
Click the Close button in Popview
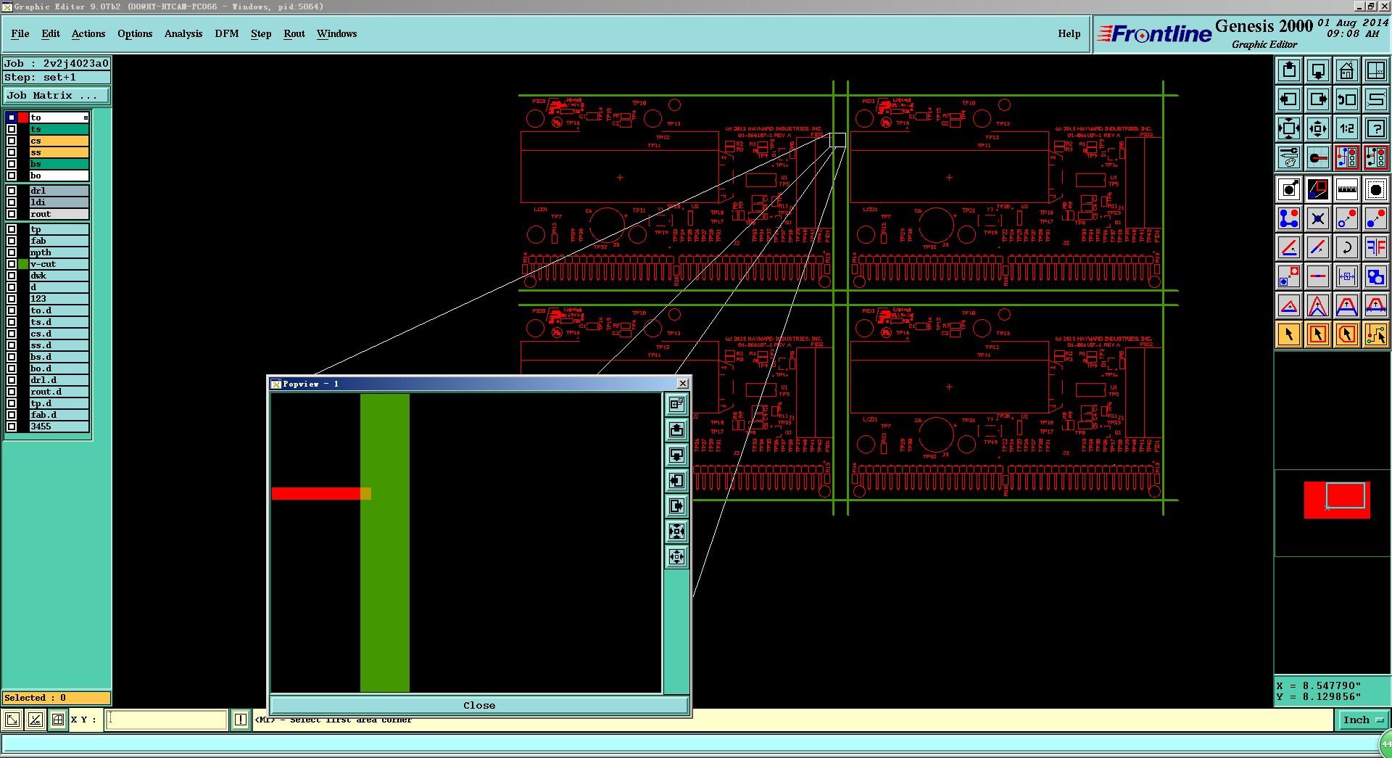pos(479,705)
